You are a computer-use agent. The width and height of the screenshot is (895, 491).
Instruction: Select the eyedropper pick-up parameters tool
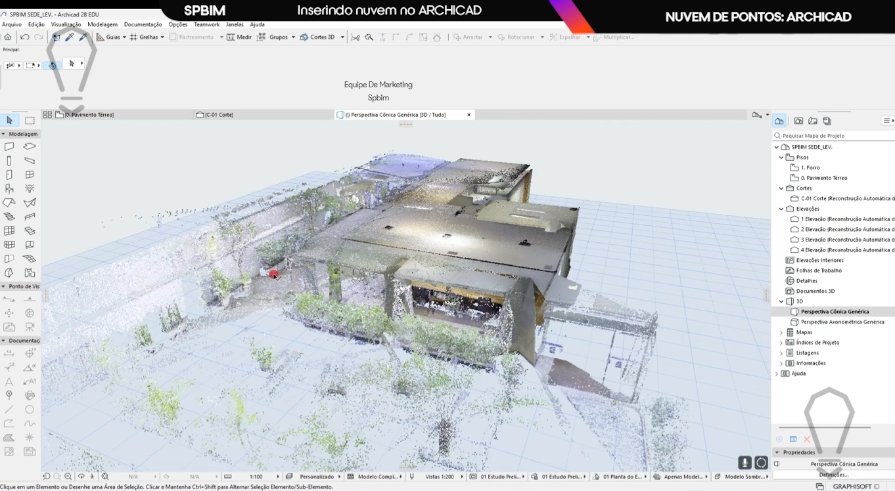point(69,37)
